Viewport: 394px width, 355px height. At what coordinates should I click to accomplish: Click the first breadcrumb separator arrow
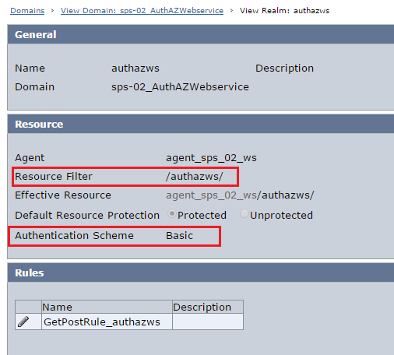coord(53,11)
